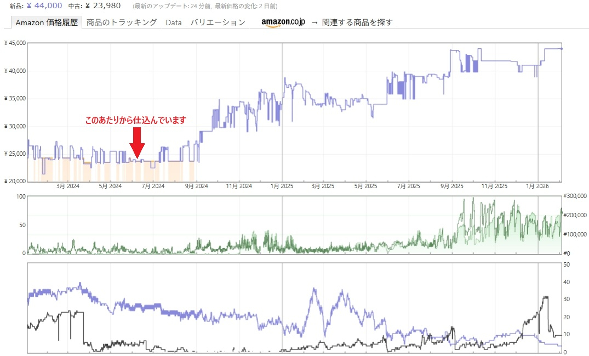
Task: Open the Amazon 価格履歴 tab
Action: [x=47, y=22]
